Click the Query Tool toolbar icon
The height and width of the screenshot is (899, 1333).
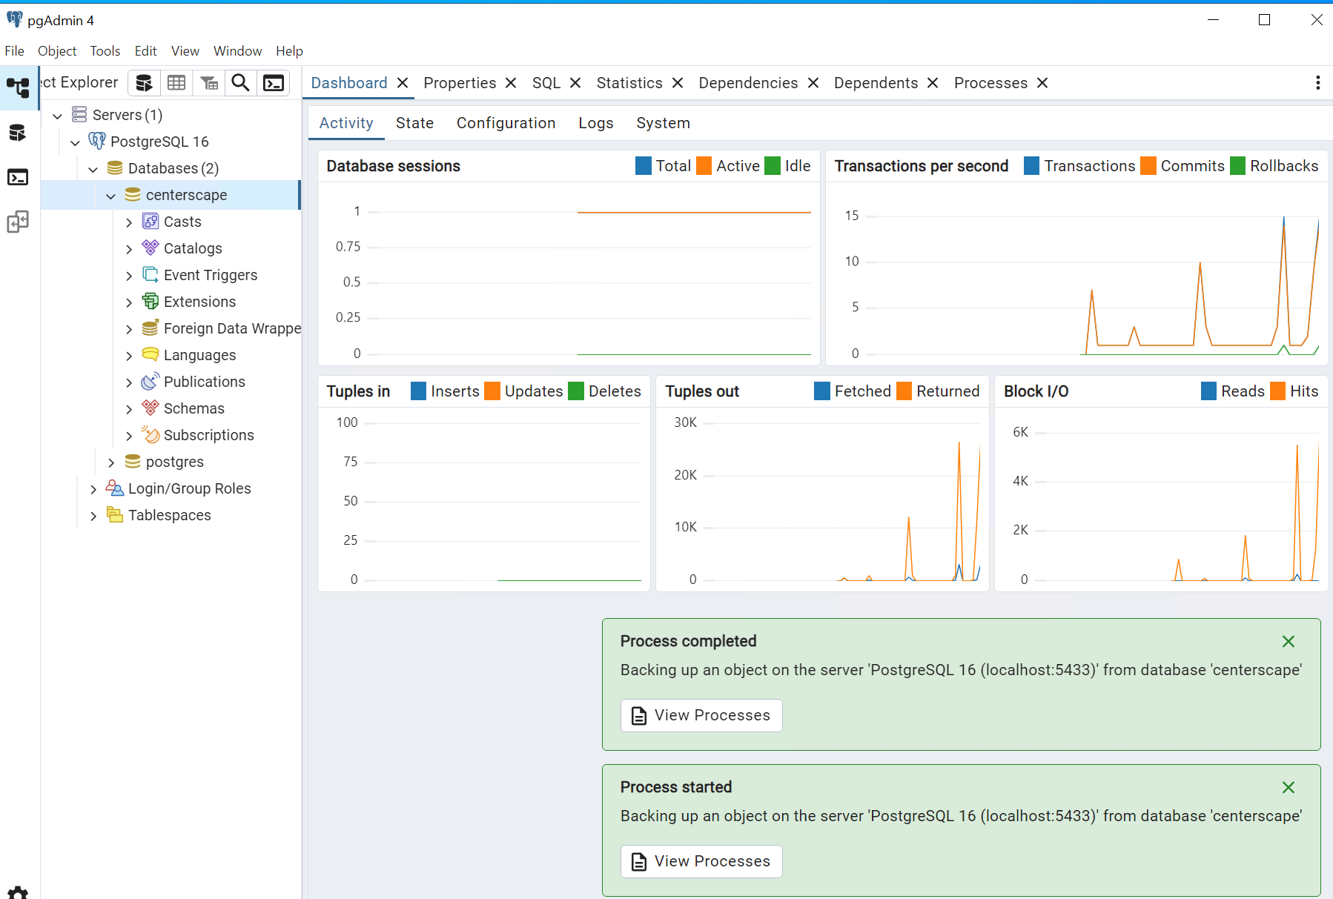pos(144,83)
